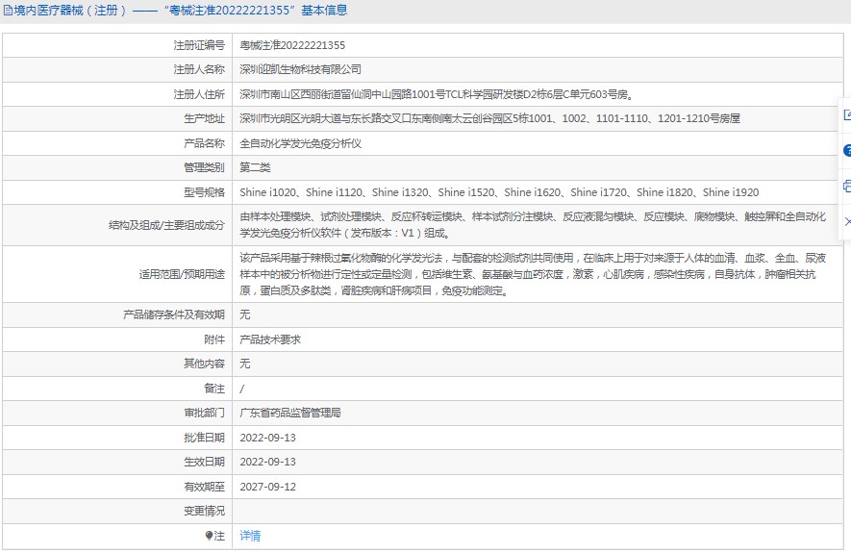Click 无 in 其他内容 row
Viewport: 851px width, 553px height.
245,364
